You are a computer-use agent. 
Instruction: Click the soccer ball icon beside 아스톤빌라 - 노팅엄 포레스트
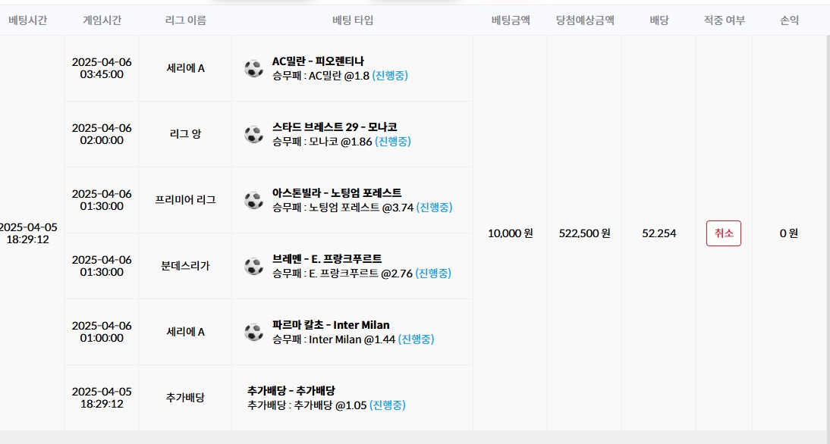tap(253, 200)
